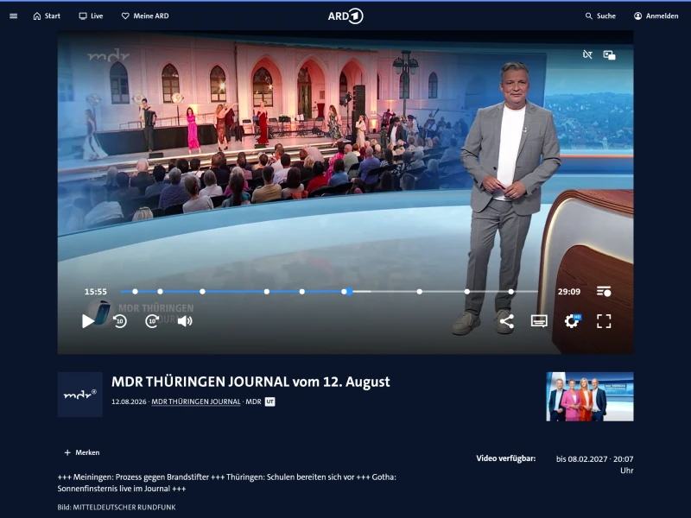Click the availability date 08.02.2027
Image resolution: width=691 pixels, height=518 pixels.
[588, 459]
